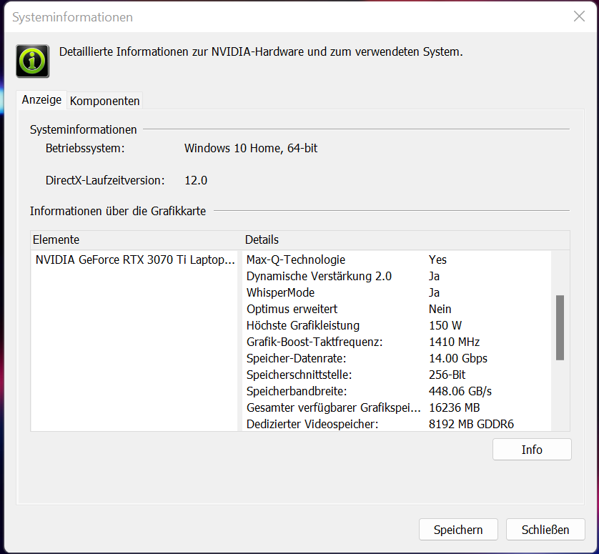Select the Optimus erweitert row
Screen dimensions: 599x554
[397, 309]
